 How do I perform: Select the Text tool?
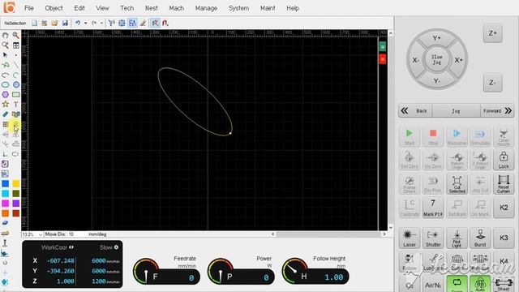pyautogui.click(x=16, y=105)
